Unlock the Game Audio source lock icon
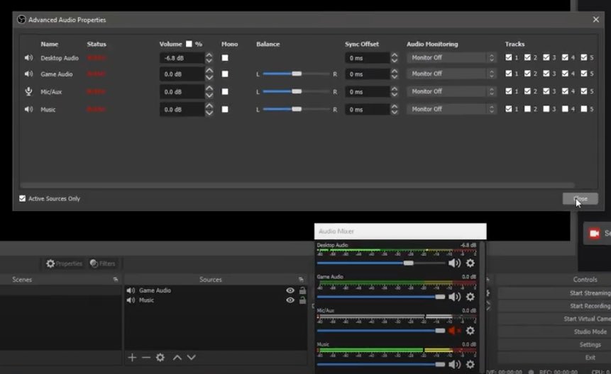Image resolution: width=611 pixels, height=374 pixels. pos(302,290)
